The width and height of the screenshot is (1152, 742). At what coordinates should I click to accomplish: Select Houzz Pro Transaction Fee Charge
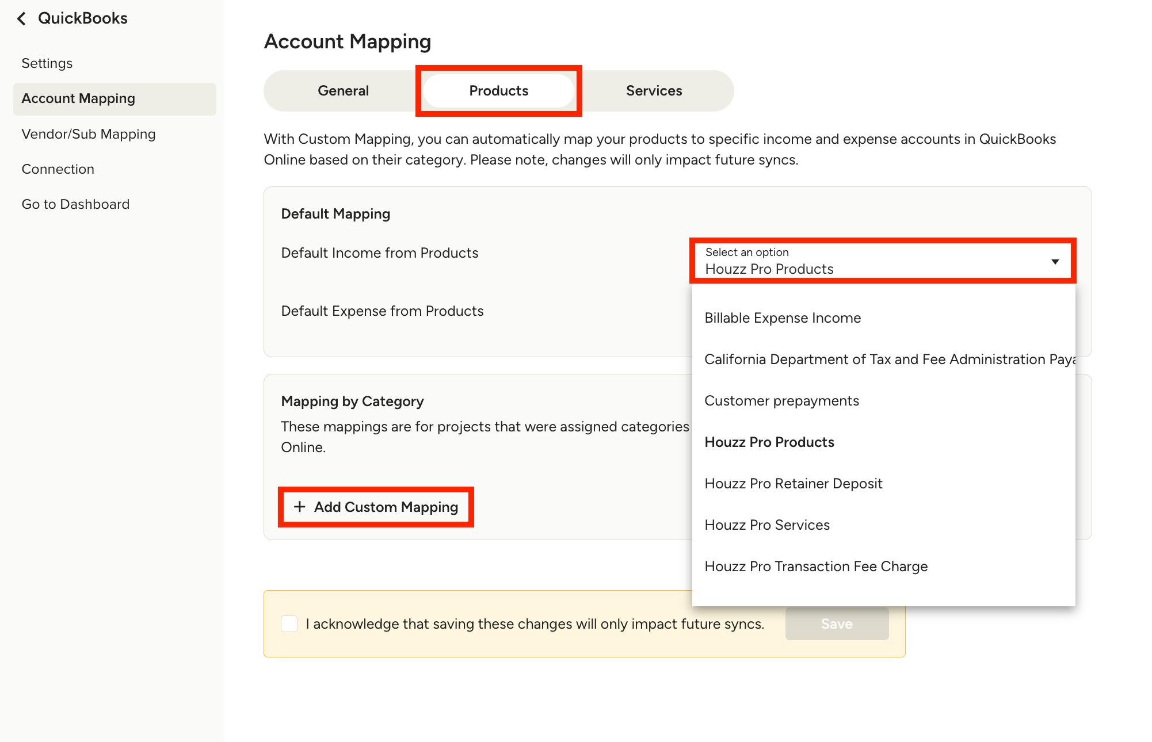pos(816,567)
